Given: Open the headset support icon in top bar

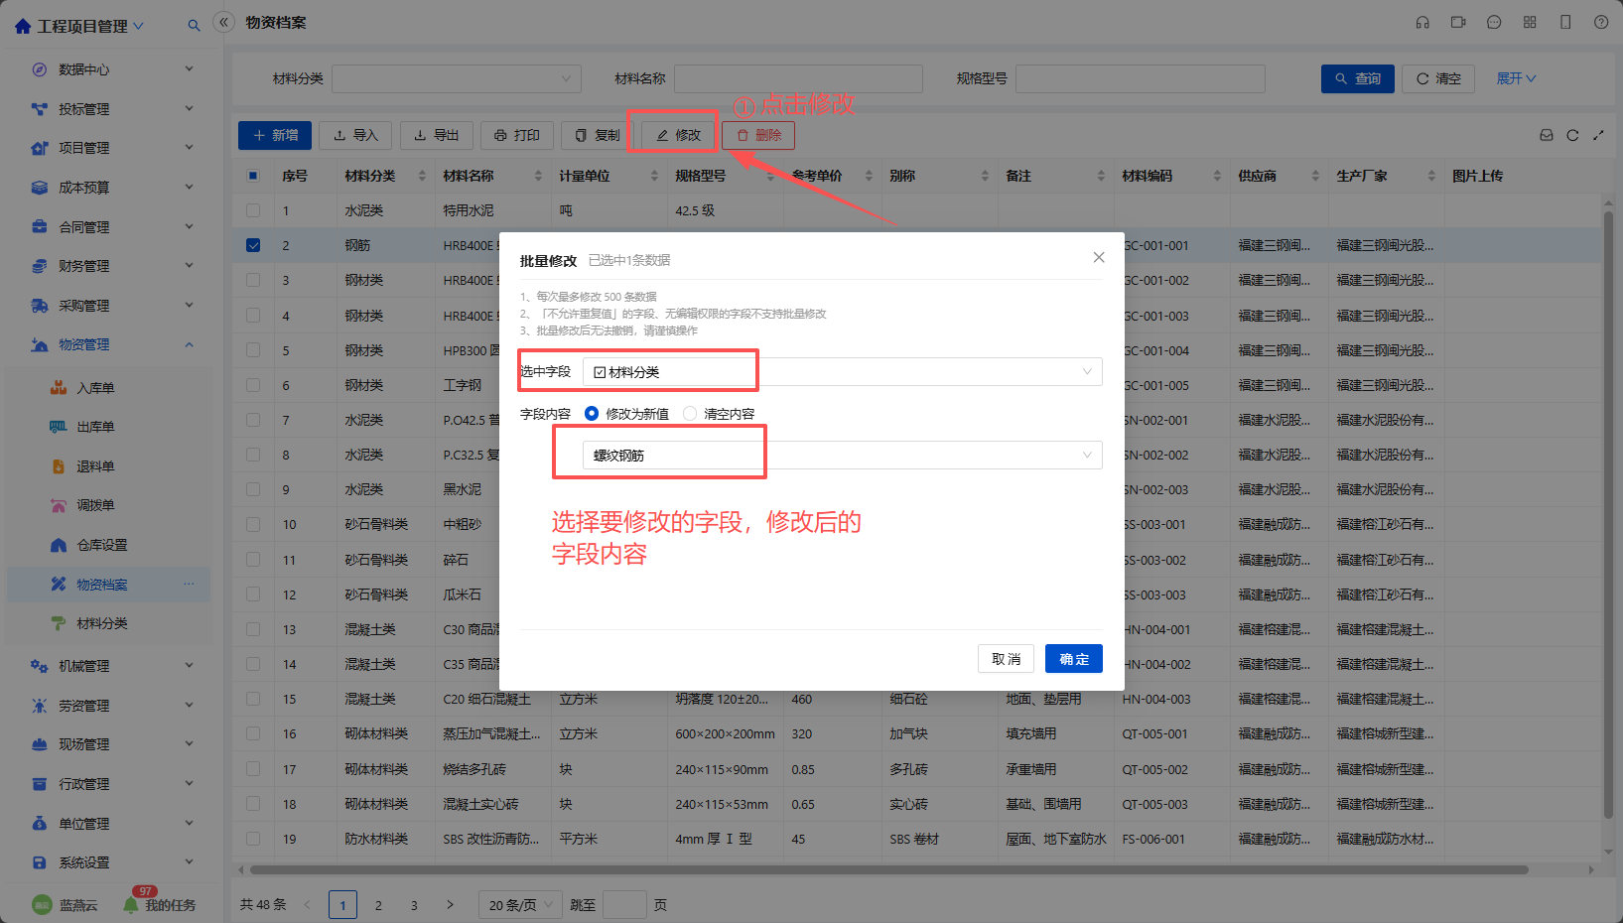Looking at the screenshot, I should click(x=1422, y=22).
